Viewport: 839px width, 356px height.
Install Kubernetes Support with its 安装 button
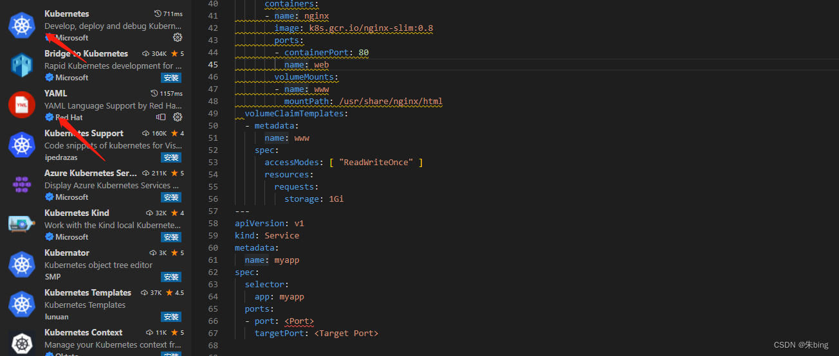tap(171, 157)
